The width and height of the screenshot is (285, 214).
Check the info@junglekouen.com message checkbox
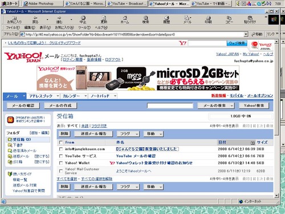click(x=61, y=149)
